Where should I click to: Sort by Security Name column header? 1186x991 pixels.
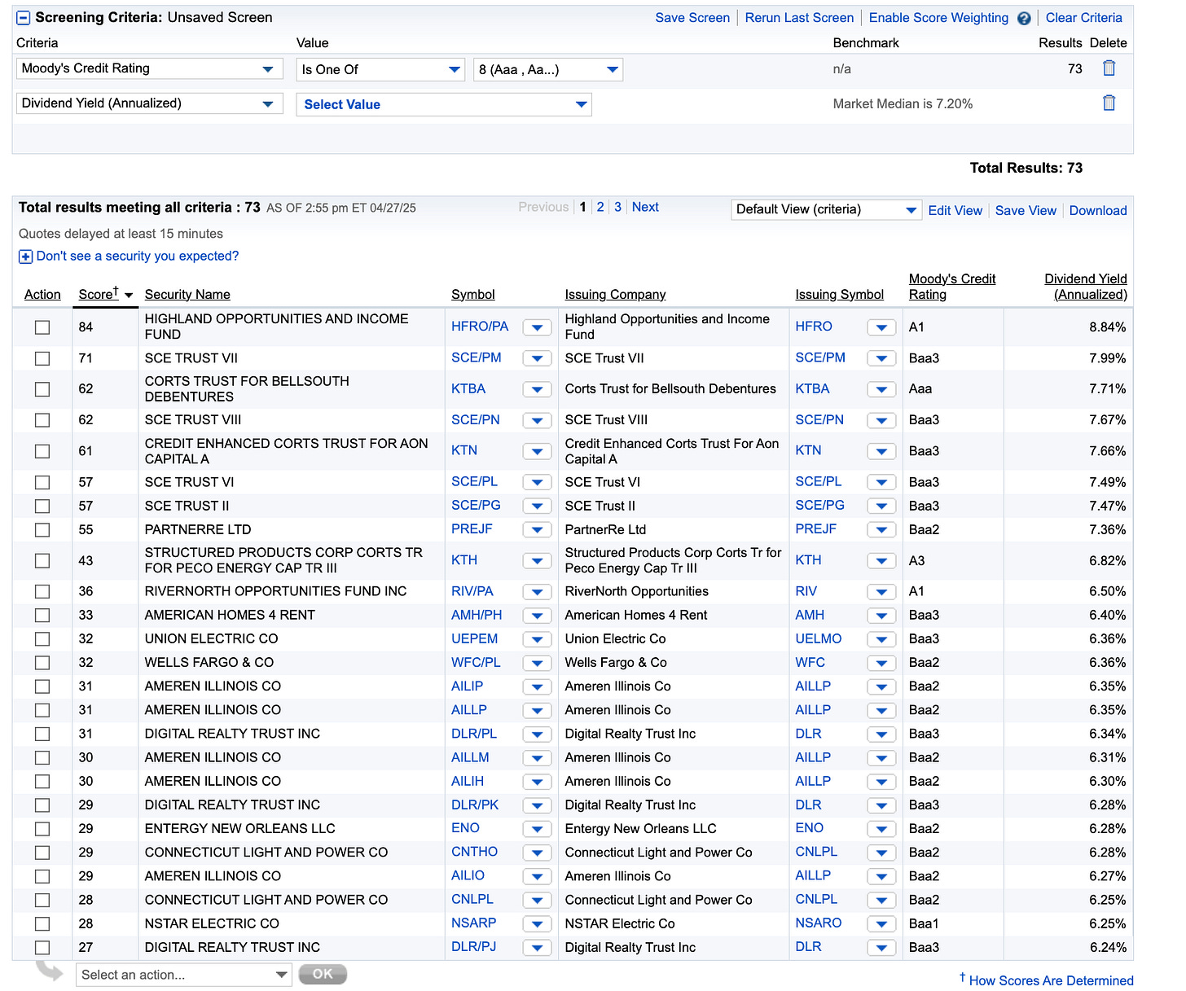(187, 295)
